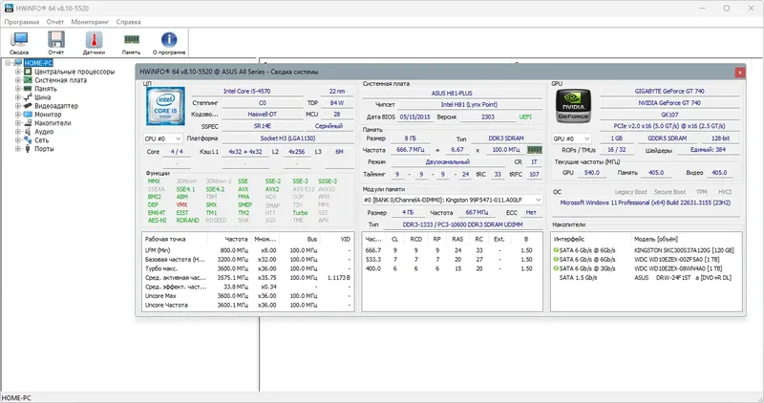Click the Турбо макс. row in table
This screenshot has height=403, width=764.
point(248,268)
